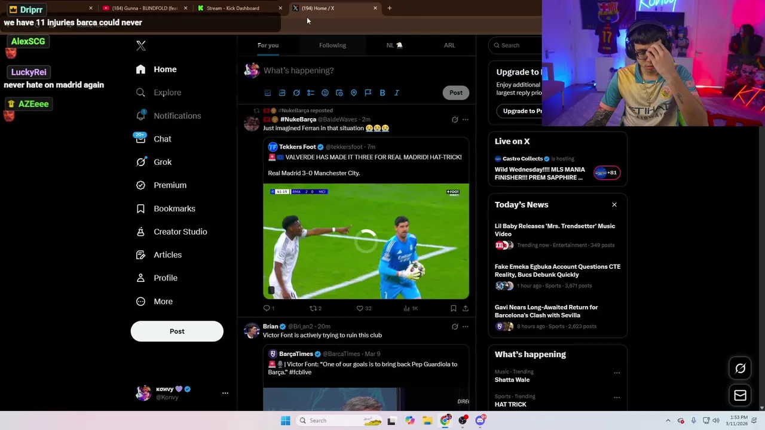
Task: Schedule post icon in composer
Action: [x=339, y=93]
